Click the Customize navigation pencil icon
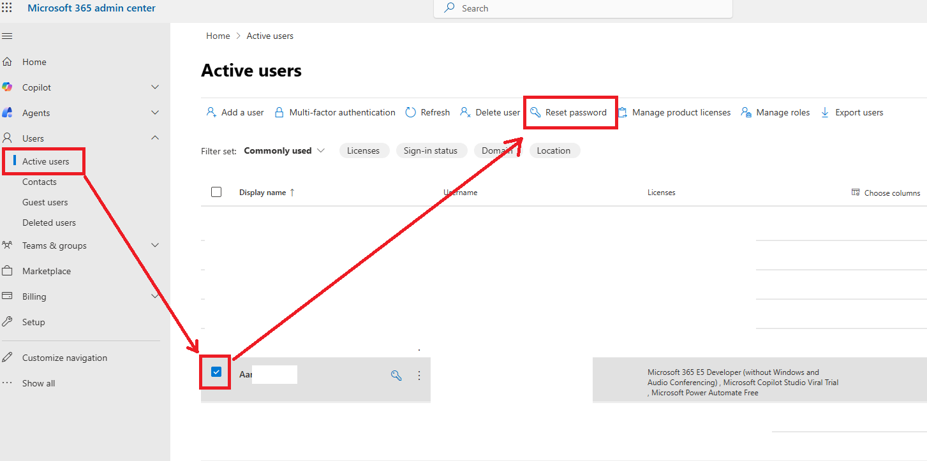Viewport: 927px width, 461px height. [x=8, y=358]
